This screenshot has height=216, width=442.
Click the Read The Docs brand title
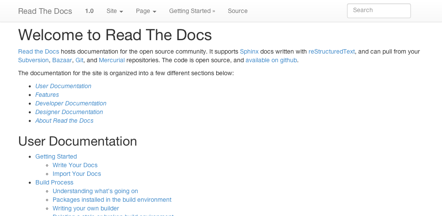pos(45,11)
